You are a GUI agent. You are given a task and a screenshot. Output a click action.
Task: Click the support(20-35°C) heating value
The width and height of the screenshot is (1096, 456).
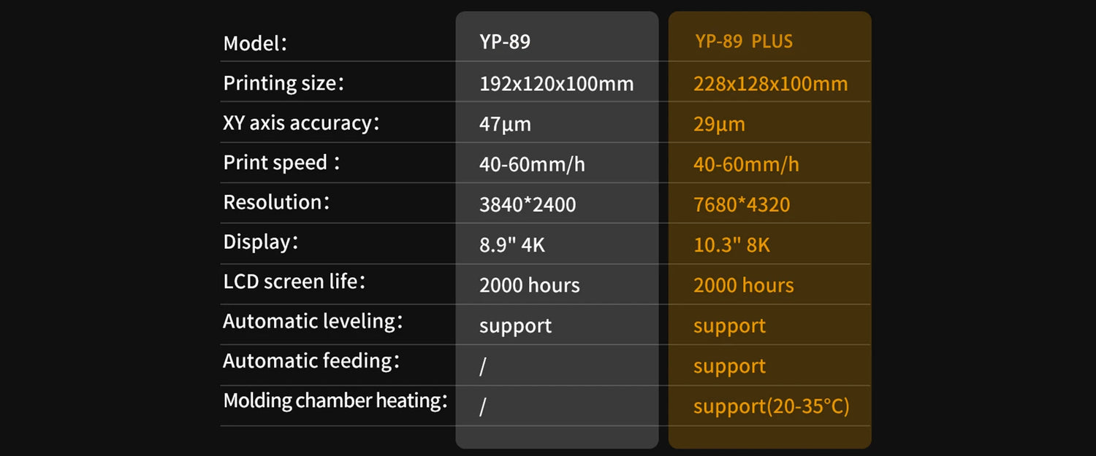[x=771, y=406]
